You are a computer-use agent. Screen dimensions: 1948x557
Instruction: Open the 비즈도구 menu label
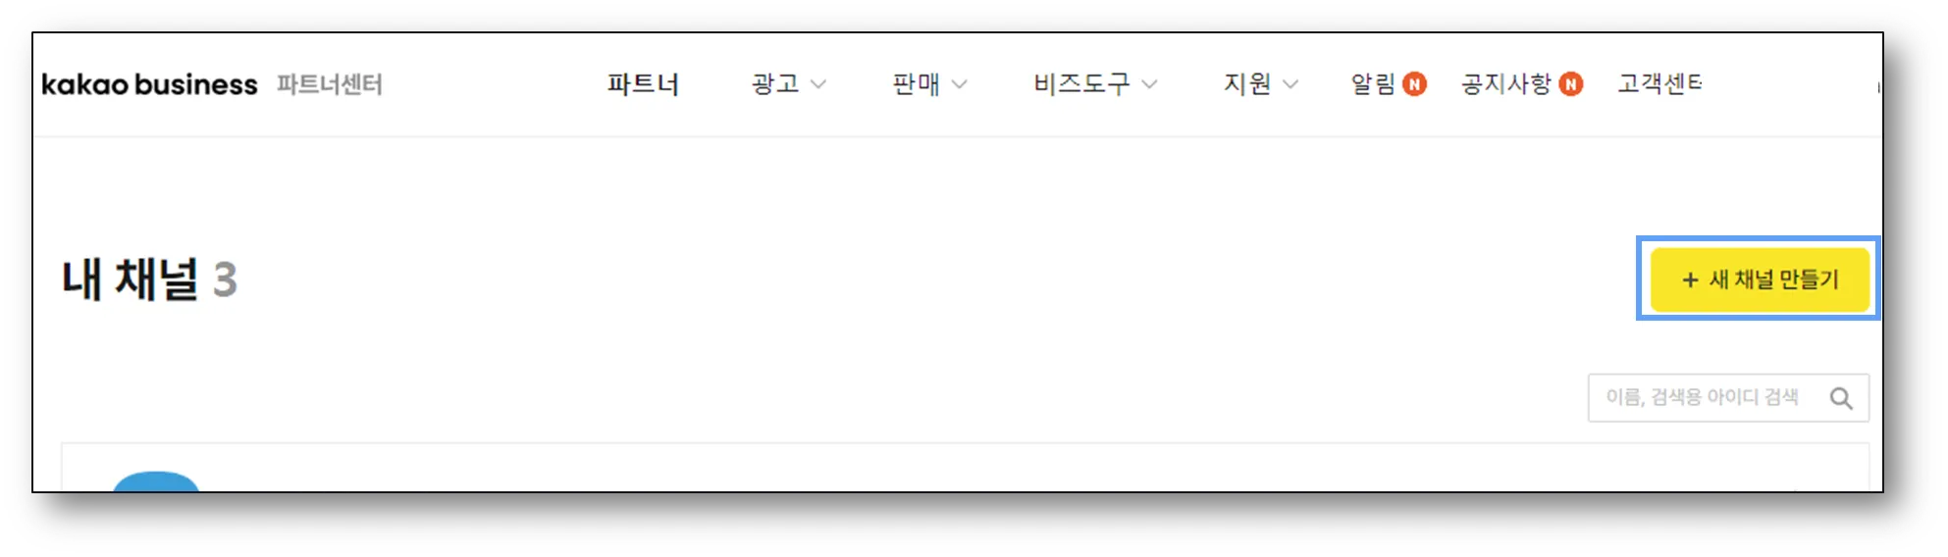point(1081,84)
